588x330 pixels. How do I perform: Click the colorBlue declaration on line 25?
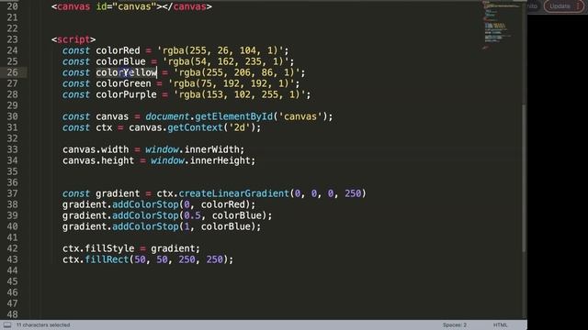[120, 61]
